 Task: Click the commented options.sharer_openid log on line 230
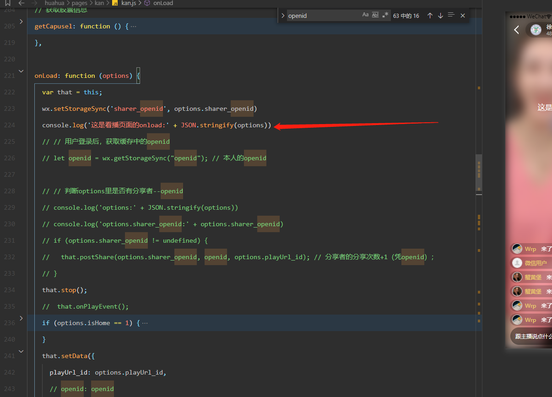[163, 224]
